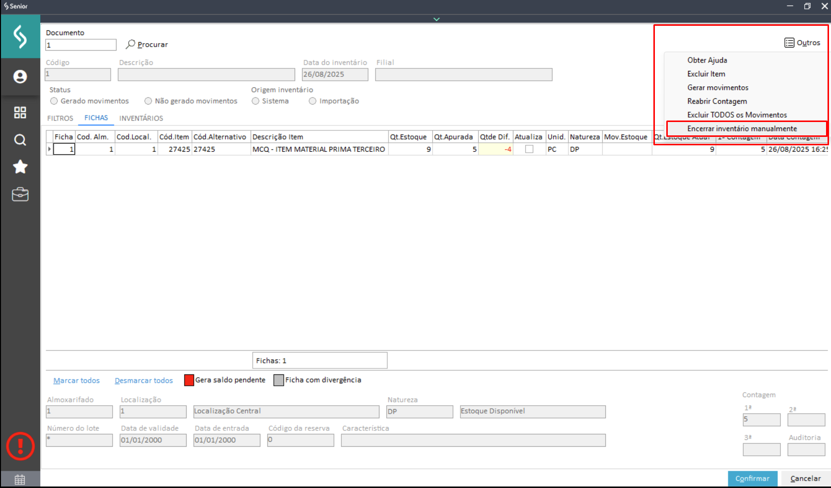The image size is (831, 488).
Task: Open the modules grid icon
Action: [x=20, y=113]
